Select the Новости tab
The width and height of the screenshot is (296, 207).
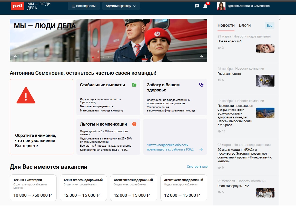pos(226,25)
